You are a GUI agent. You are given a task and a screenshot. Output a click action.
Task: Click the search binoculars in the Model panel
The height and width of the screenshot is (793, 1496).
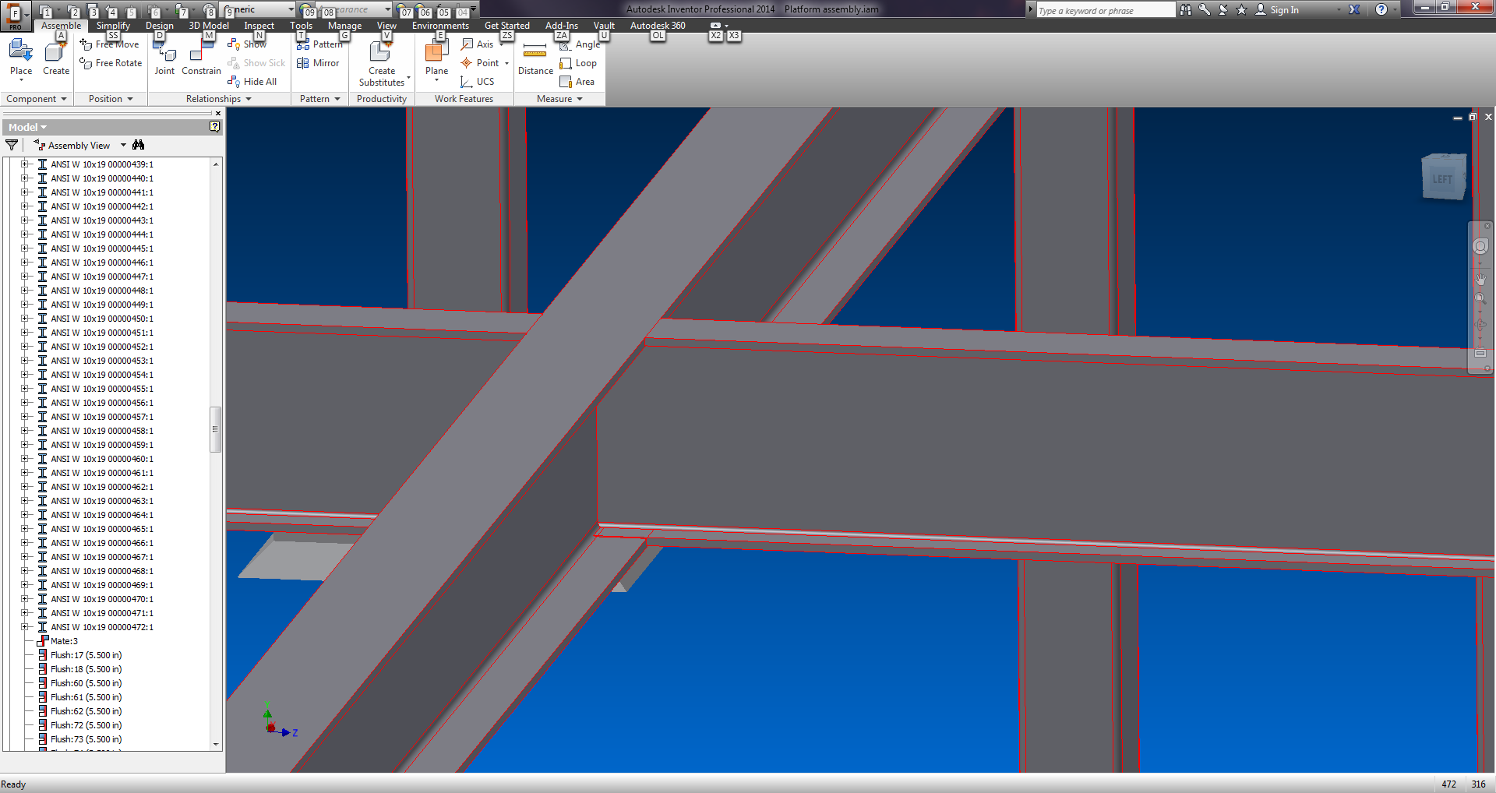139,145
